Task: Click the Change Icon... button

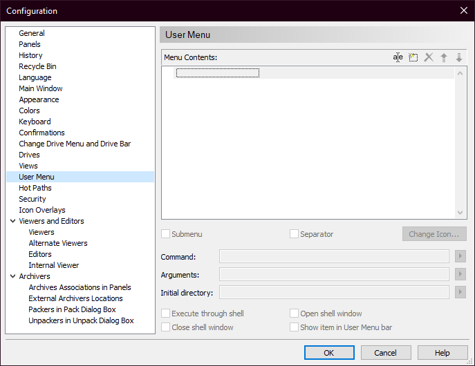Action: (x=434, y=234)
